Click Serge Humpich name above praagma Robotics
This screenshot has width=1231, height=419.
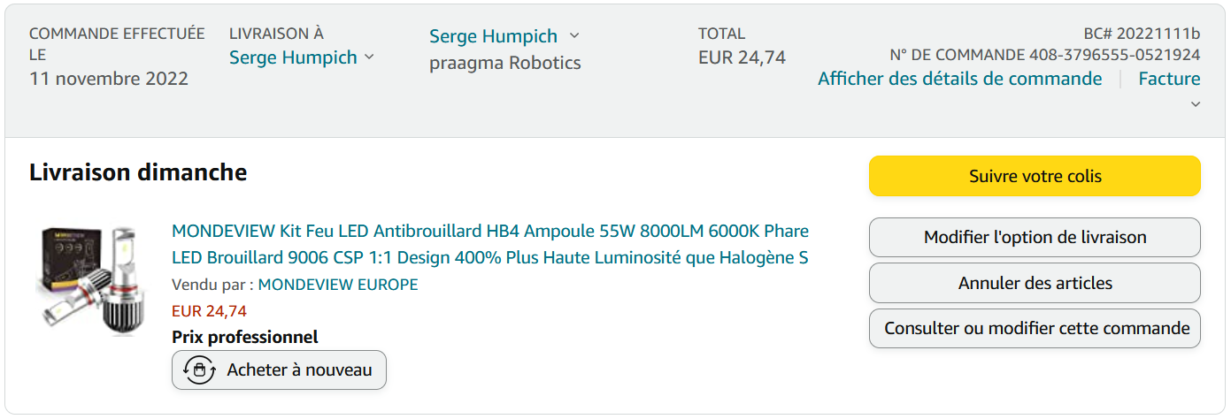pos(493,36)
